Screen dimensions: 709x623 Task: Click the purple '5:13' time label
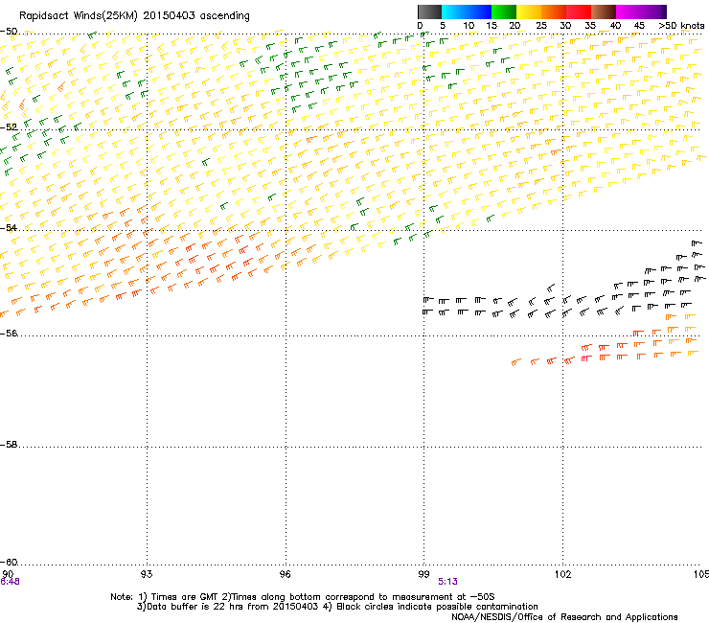[447, 582]
